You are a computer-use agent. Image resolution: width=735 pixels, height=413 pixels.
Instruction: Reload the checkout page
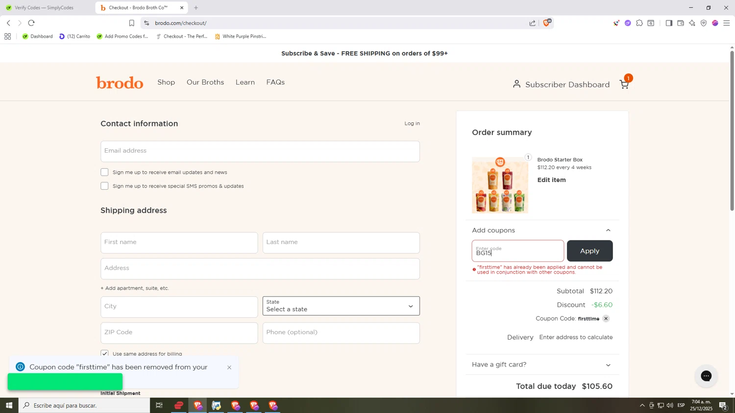(x=31, y=23)
